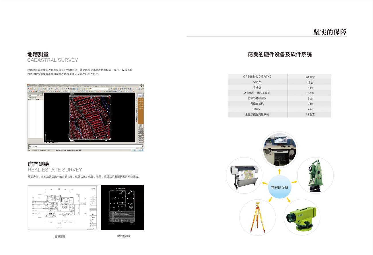Click the 全站仪 table cell
The image size is (373, 255).
[x=258, y=82]
